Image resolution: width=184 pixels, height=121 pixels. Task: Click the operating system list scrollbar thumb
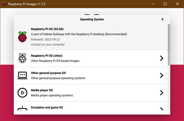pos(169,44)
